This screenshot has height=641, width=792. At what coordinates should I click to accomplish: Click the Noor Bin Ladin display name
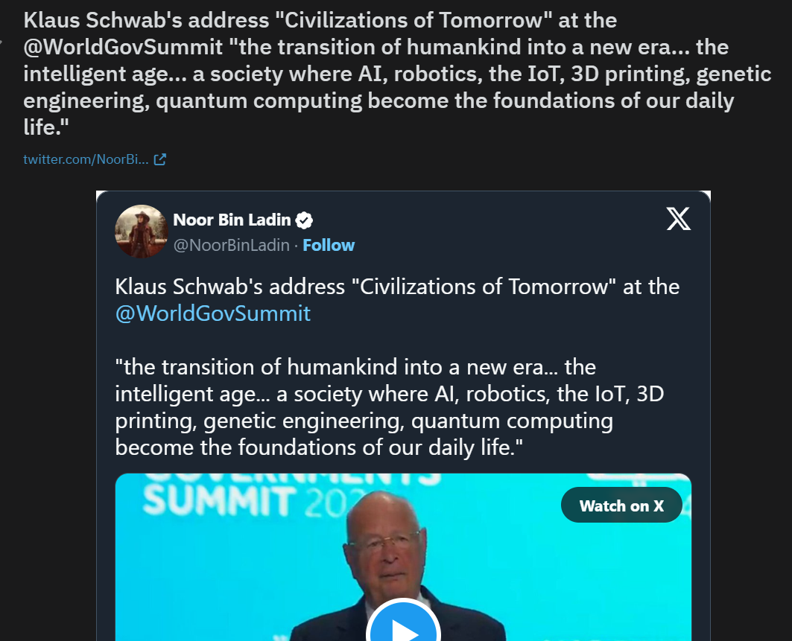click(x=232, y=220)
